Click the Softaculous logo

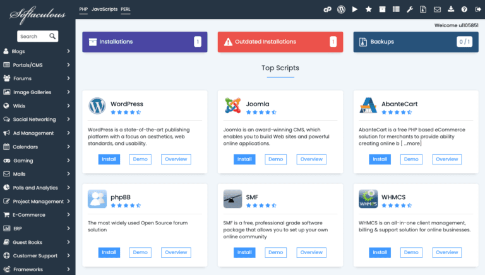coord(37,15)
